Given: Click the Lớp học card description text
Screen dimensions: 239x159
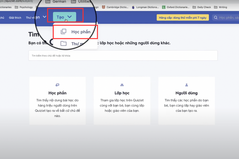Looking at the screenshot, I should point(122,105).
